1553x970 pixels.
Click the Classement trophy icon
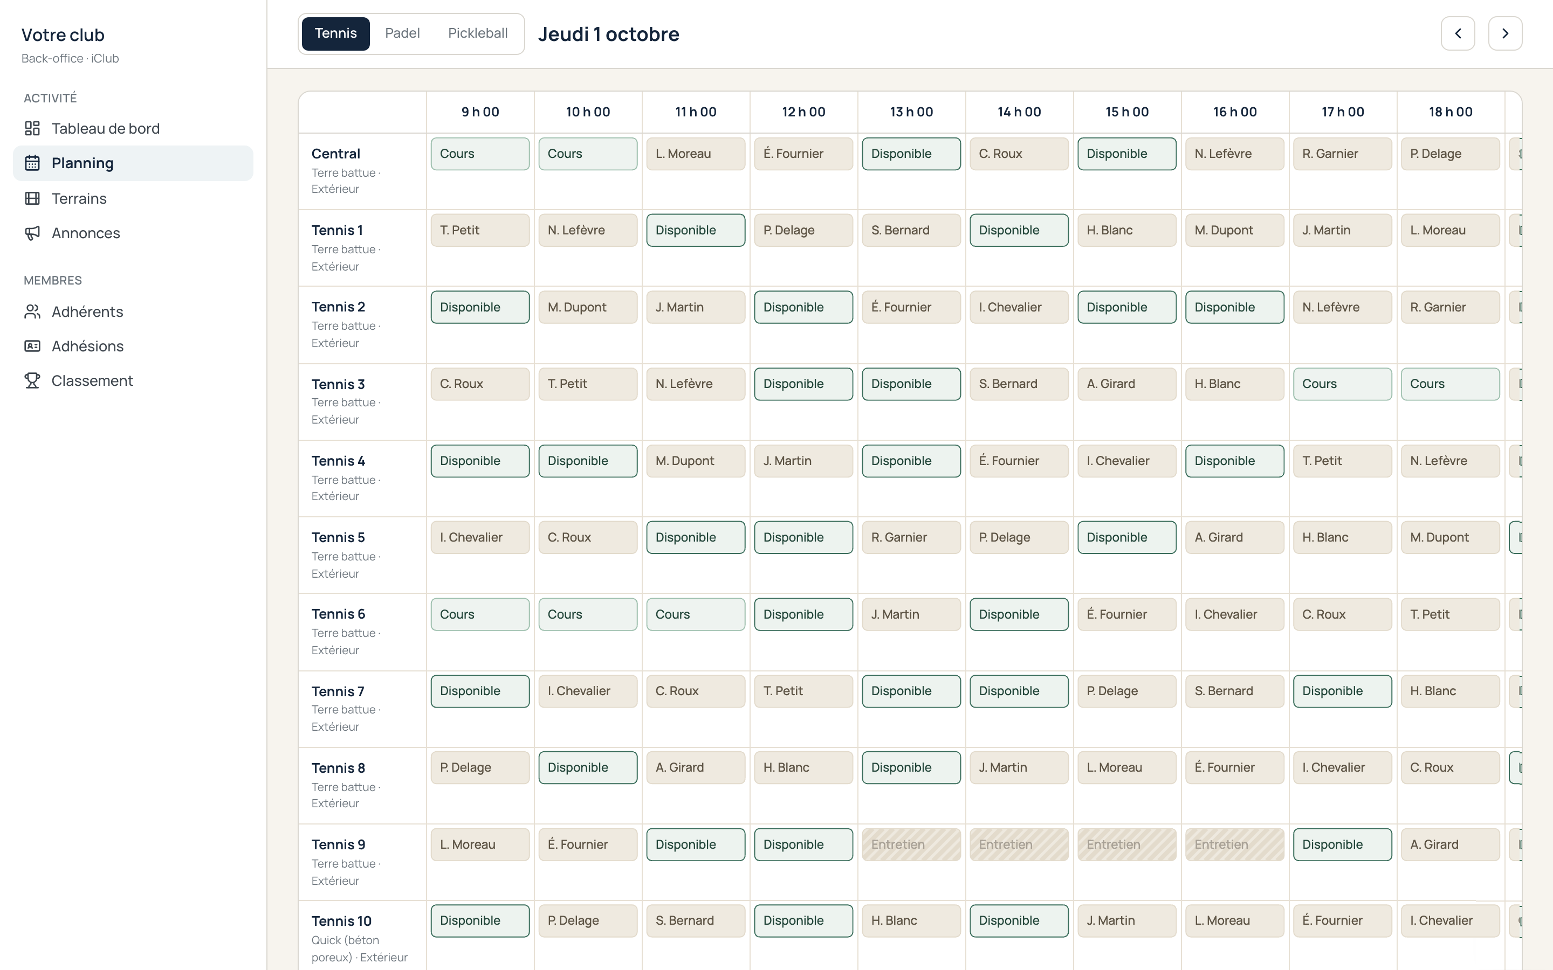coord(32,381)
